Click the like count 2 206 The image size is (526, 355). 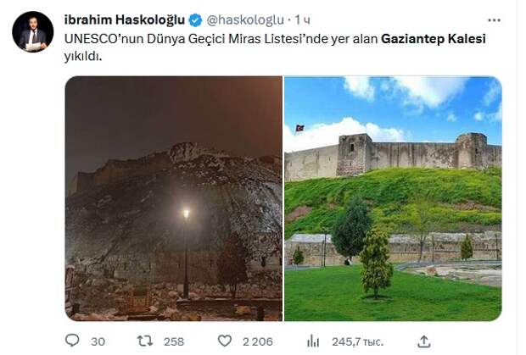coord(258,341)
